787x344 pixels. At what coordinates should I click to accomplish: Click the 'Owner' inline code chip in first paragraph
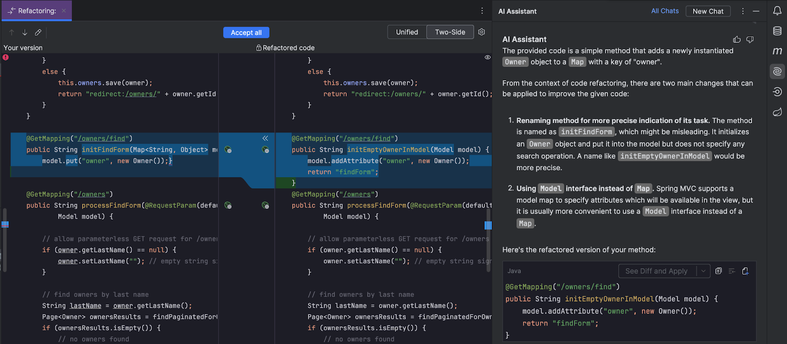515,62
